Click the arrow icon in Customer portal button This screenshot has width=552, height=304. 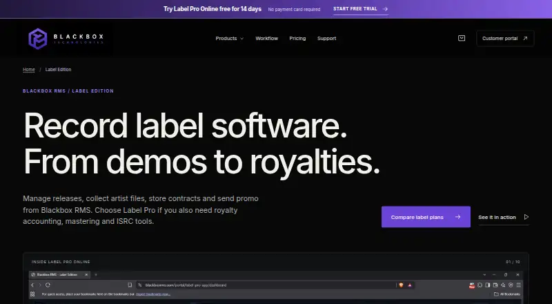(x=525, y=39)
